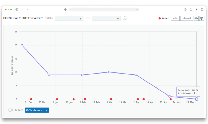Open the browser downloads icon

(185, 9)
